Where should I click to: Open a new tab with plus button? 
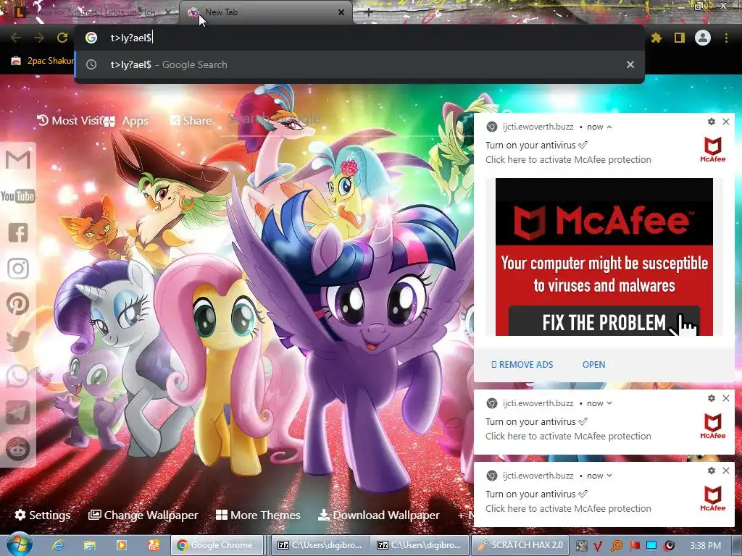pyautogui.click(x=369, y=13)
